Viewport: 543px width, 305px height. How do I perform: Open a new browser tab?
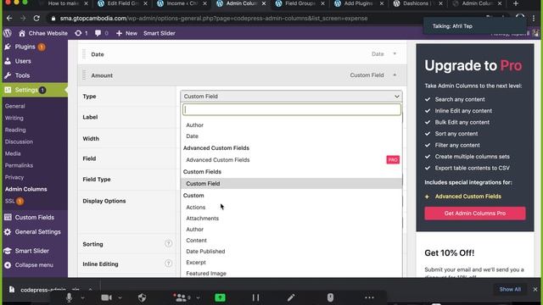coord(516,3)
